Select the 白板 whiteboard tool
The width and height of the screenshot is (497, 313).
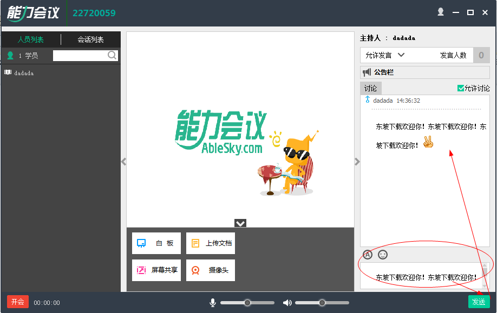(x=156, y=243)
